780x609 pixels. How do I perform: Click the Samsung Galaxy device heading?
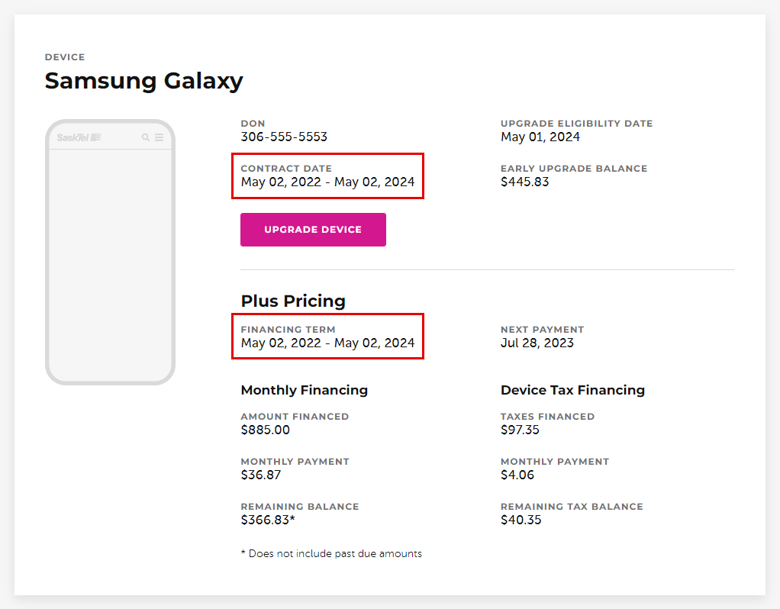[x=143, y=80]
